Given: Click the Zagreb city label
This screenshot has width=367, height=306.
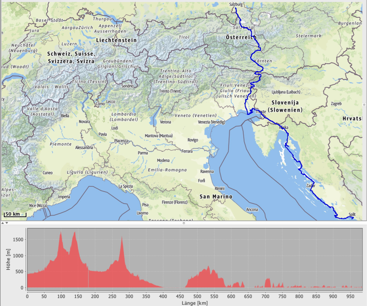Looking at the screenshot, I should tap(336, 104).
